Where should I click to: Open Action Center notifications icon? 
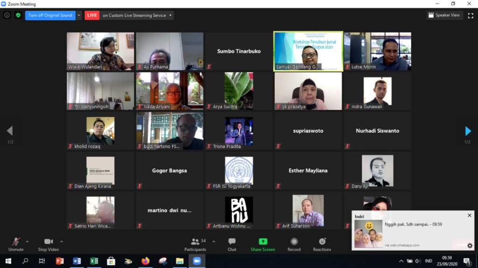click(467, 261)
